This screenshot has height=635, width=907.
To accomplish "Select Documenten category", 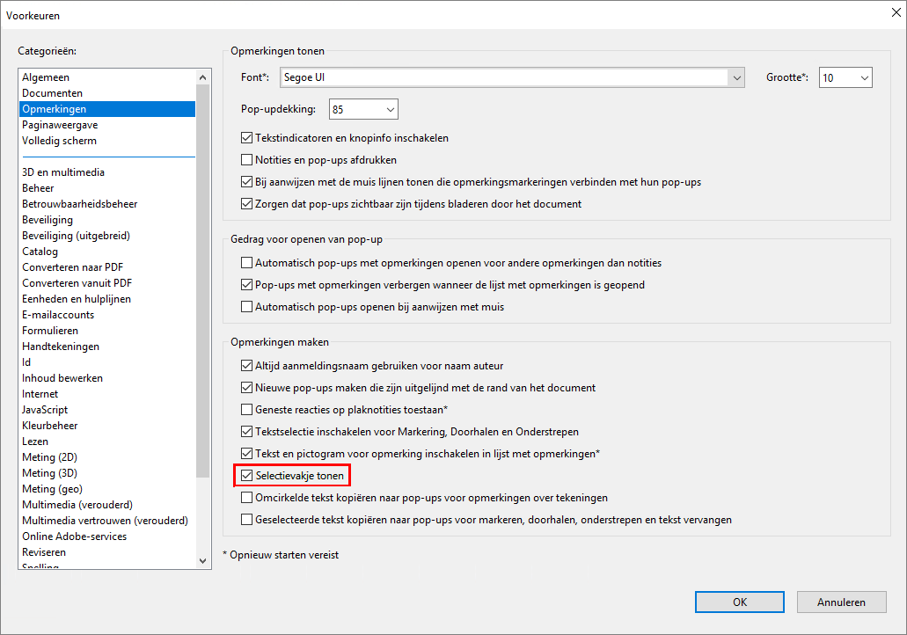I will coord(107,93).
